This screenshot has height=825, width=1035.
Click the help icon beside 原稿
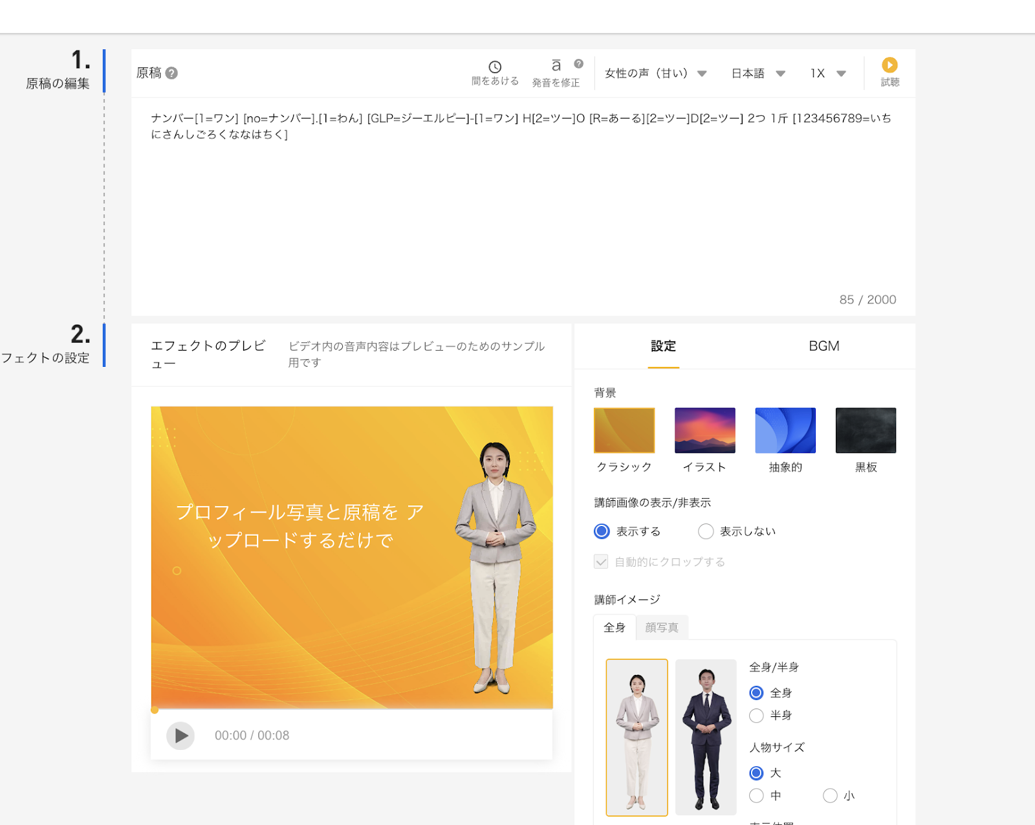point(171,73)
